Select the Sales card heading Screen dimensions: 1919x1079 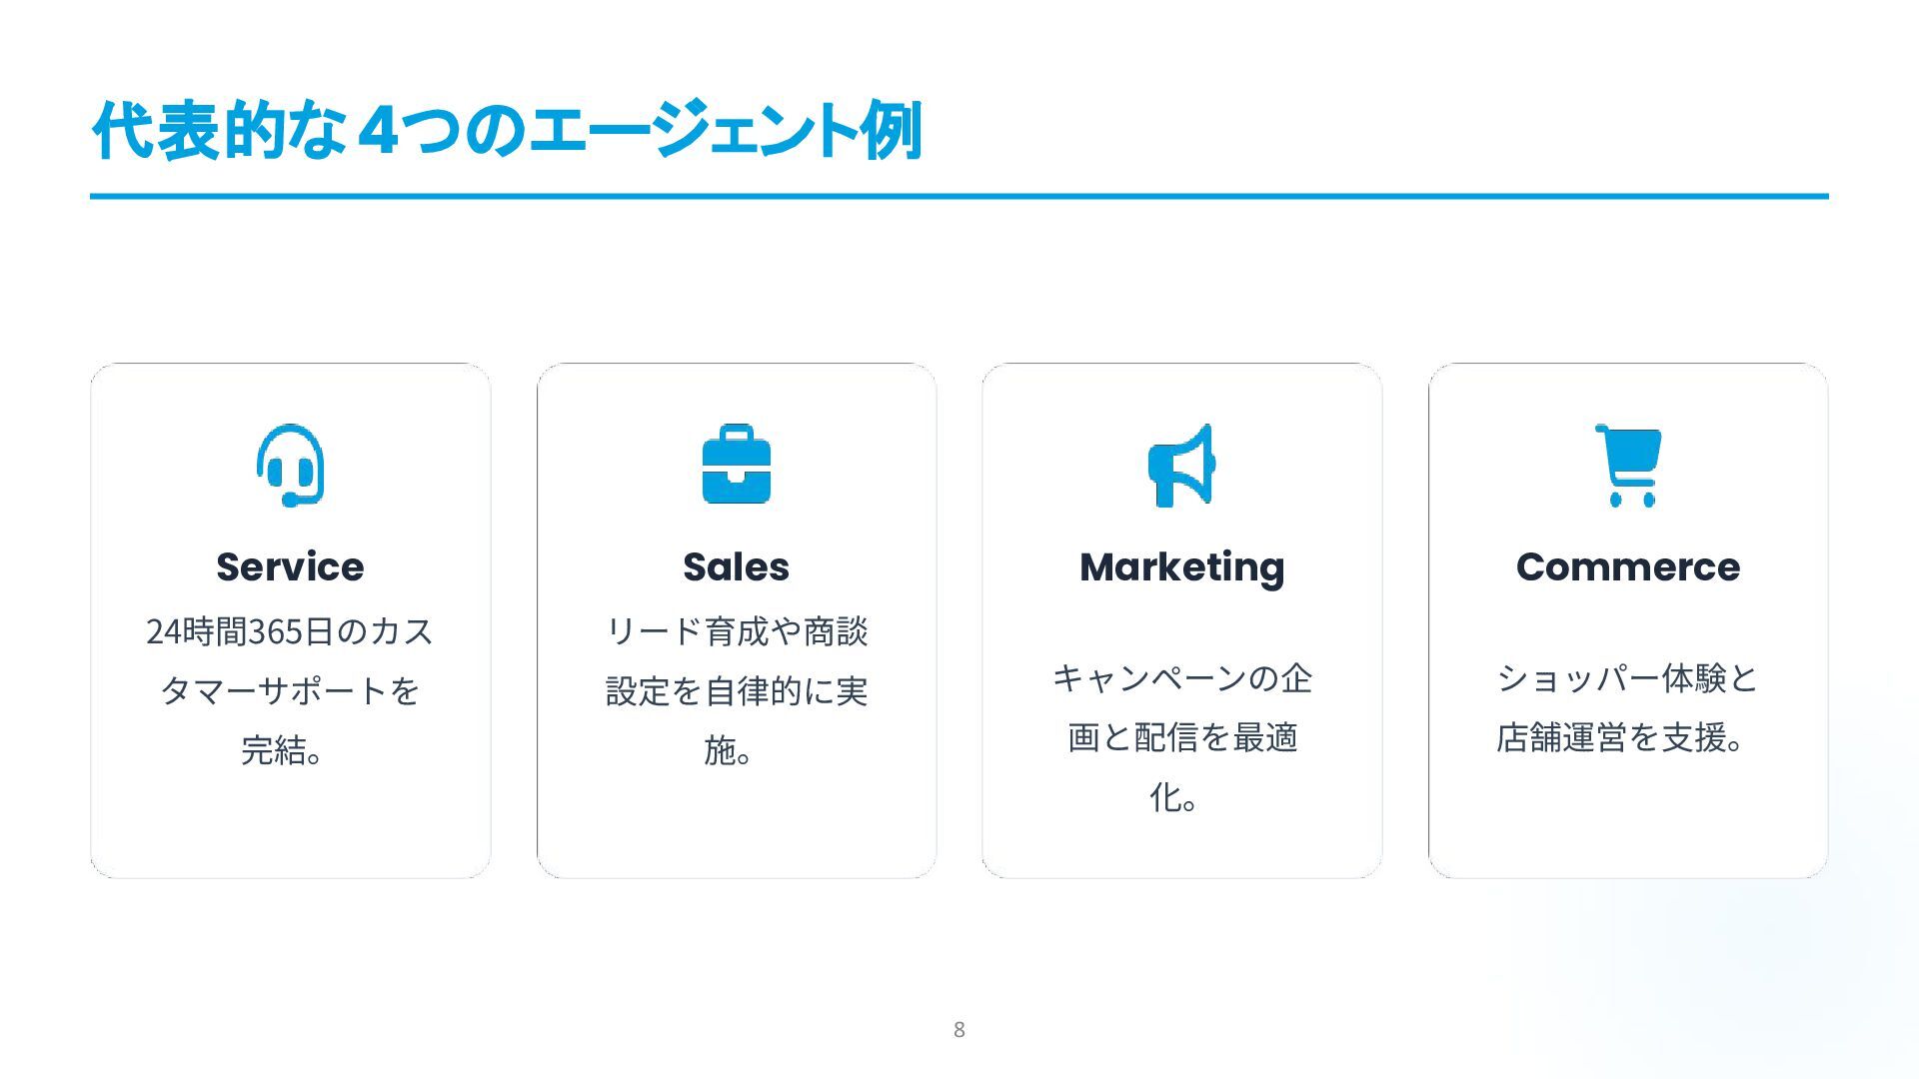click(x=736, y=566)
